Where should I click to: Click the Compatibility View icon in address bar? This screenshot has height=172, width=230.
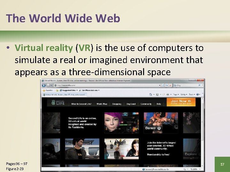tap(163, 85)
